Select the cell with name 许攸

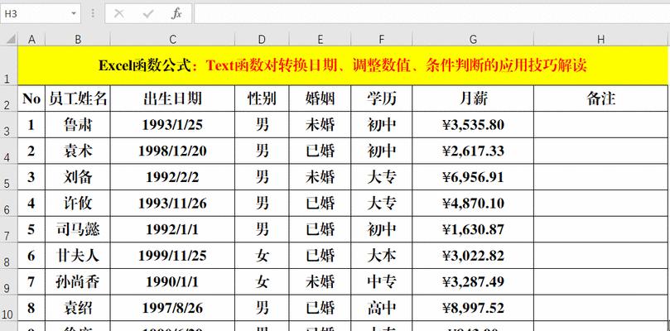click(78, 204)
